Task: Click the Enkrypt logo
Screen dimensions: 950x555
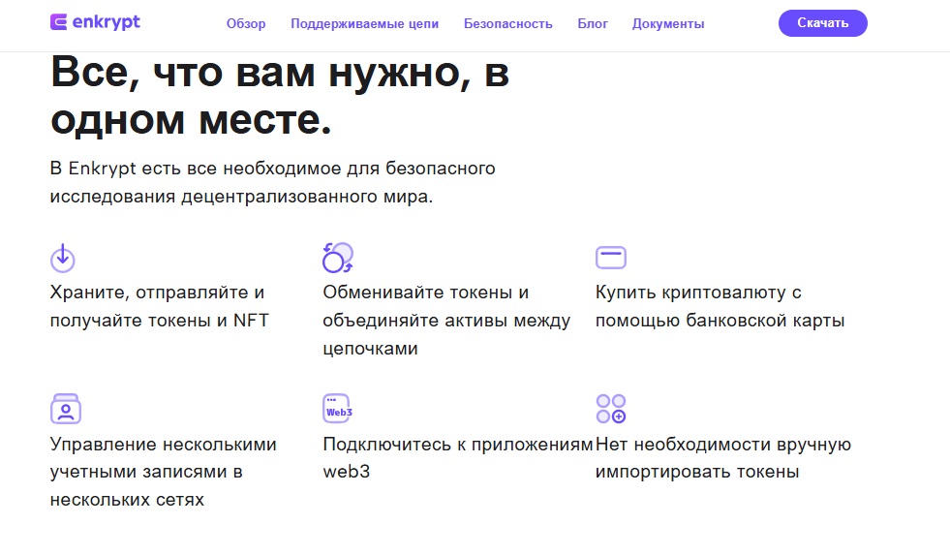Action: coord(95,22)
